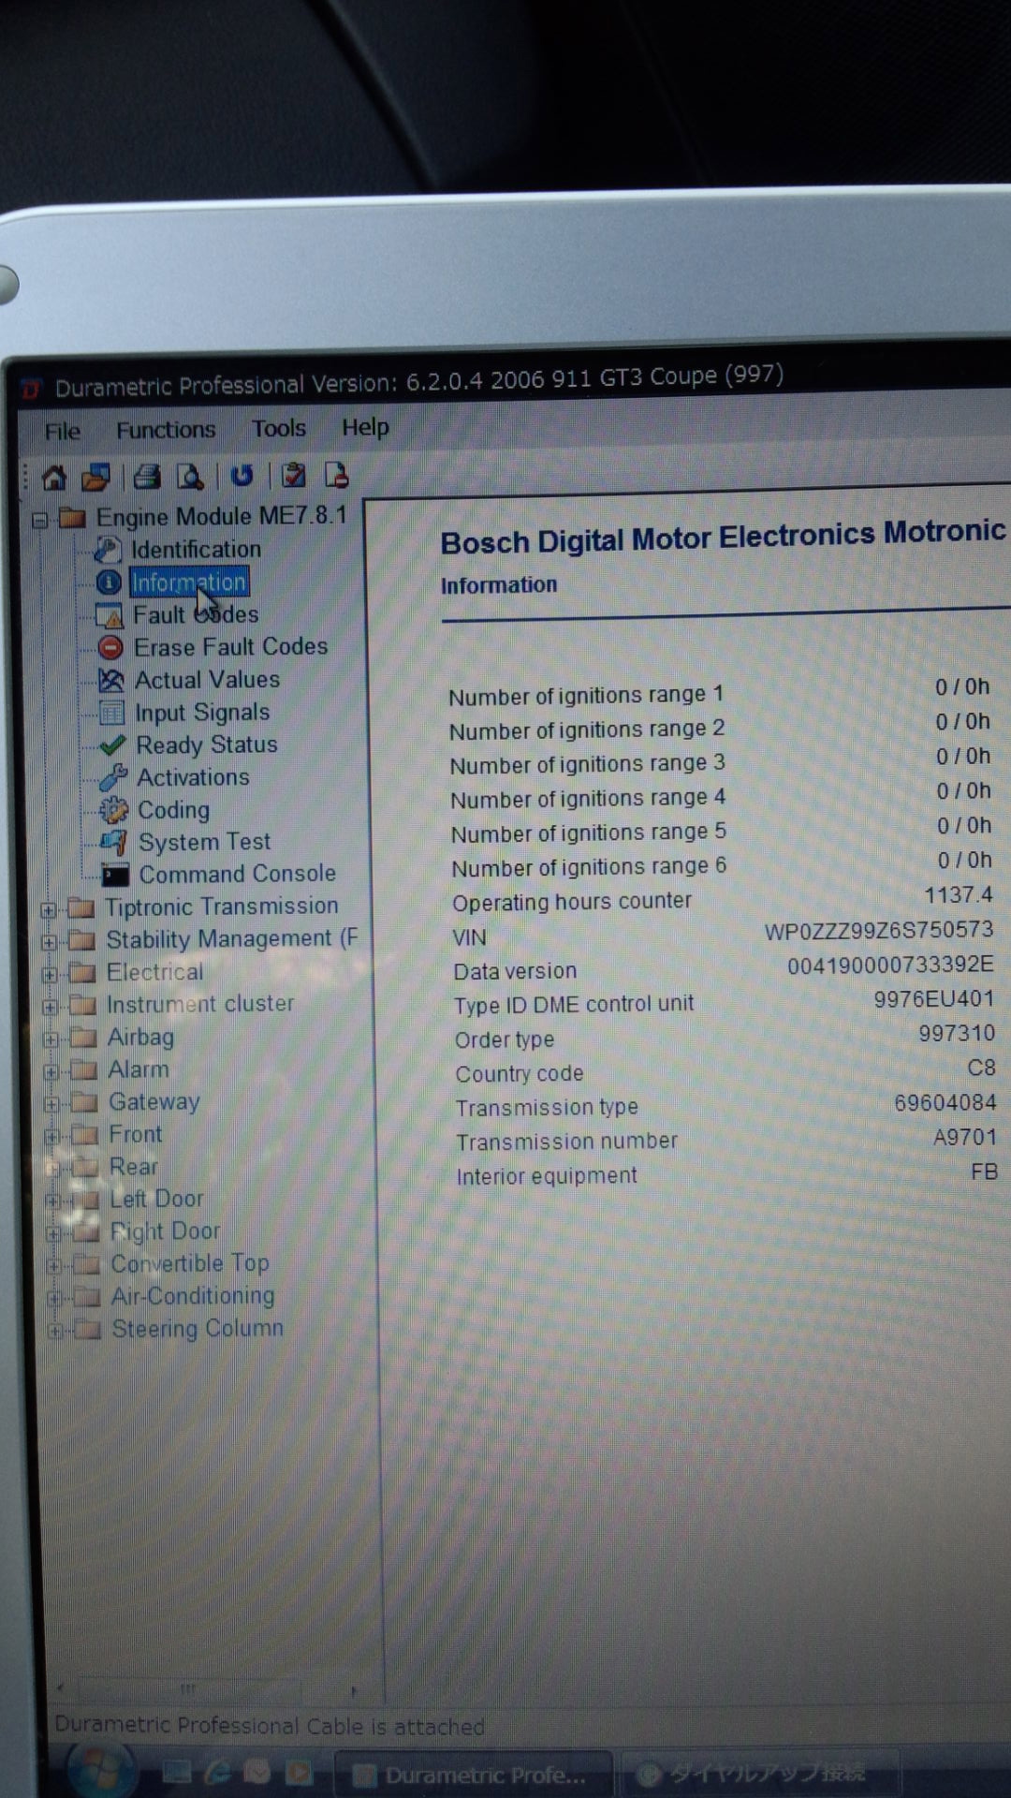1011x1798 pixels.
Task: Open Command Console entry
Action: pos(237,874)
